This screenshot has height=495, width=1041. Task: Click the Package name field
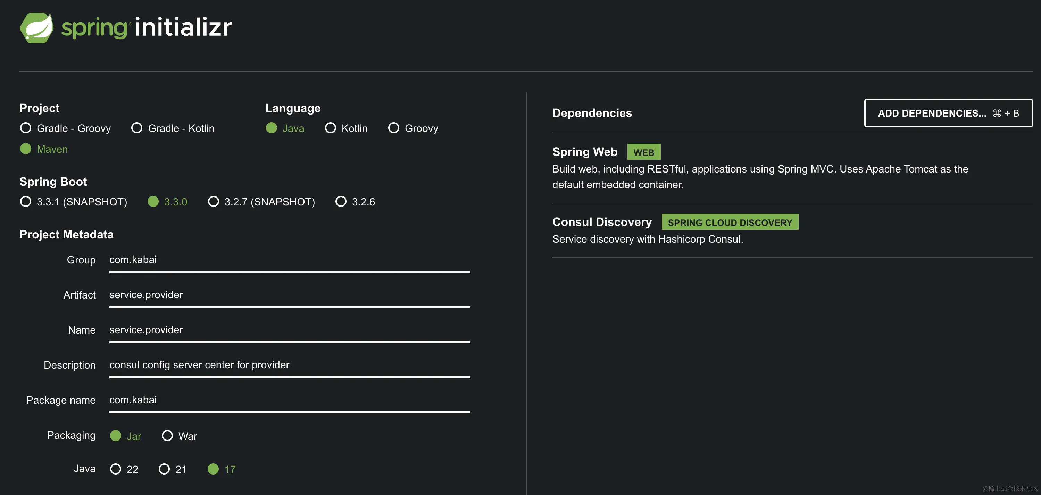[x=289, y=400]
